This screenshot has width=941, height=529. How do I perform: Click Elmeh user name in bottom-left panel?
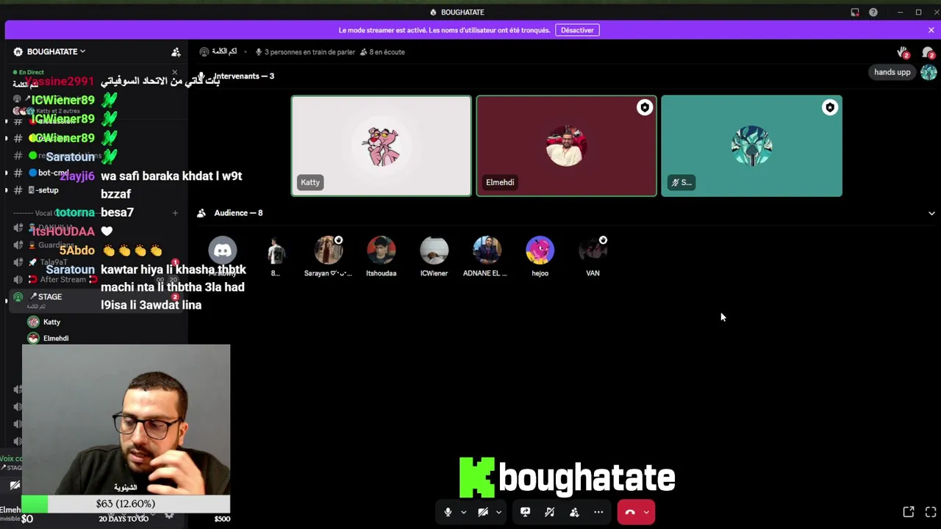pyautogui.click(x=10, y=509)
